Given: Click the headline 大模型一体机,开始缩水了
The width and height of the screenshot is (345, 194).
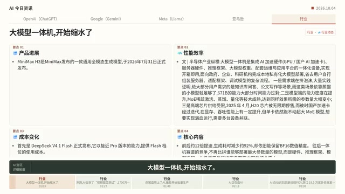Looking at the screenshot, I should click(51, 32).
